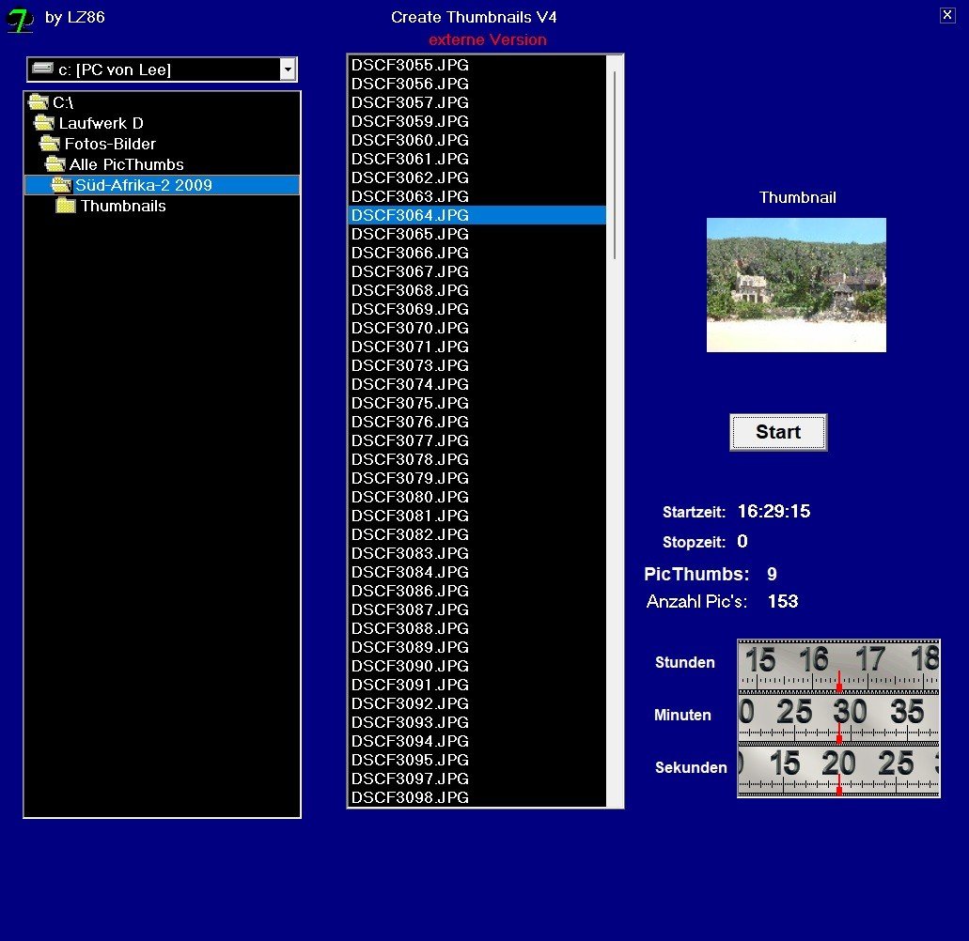
Task: Click the green 7 app logo icon
Action: (20, 20)
